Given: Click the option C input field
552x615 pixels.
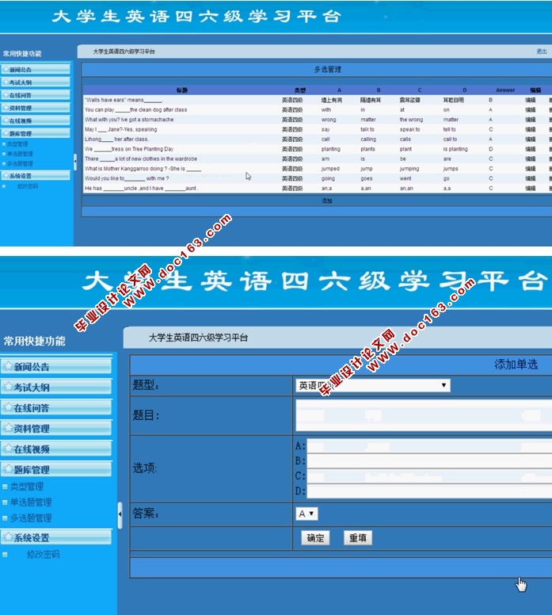Looking at the screenshot, I should pyautogui.click(x=429, y=476).
